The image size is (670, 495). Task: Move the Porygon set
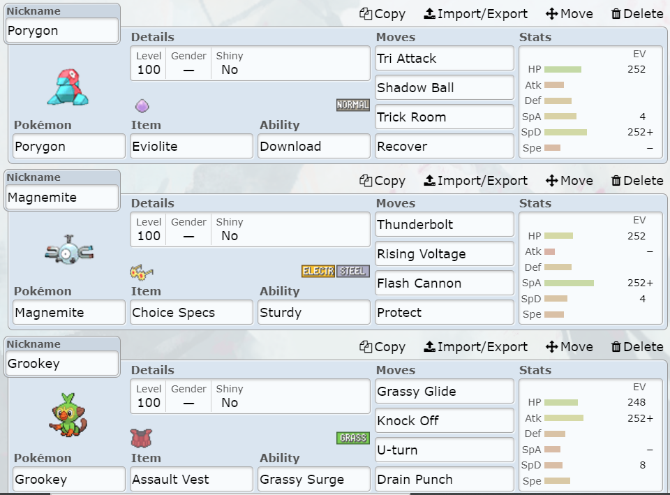[569, 14]
